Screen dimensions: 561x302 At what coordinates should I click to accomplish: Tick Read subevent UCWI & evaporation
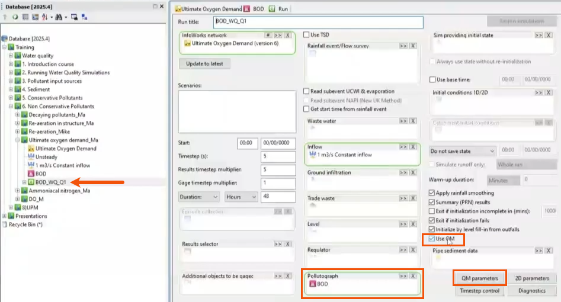point(306,91)
